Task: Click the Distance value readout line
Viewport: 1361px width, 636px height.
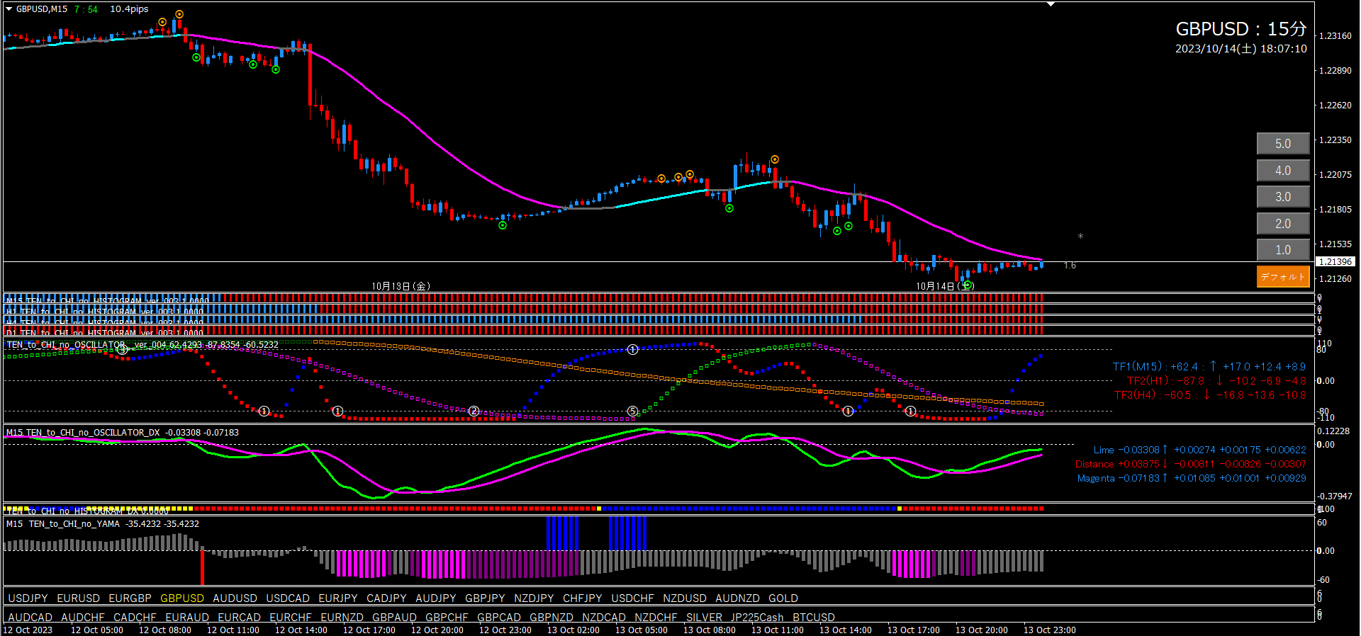Action: pyautogui.click(x=1191, y=464)
